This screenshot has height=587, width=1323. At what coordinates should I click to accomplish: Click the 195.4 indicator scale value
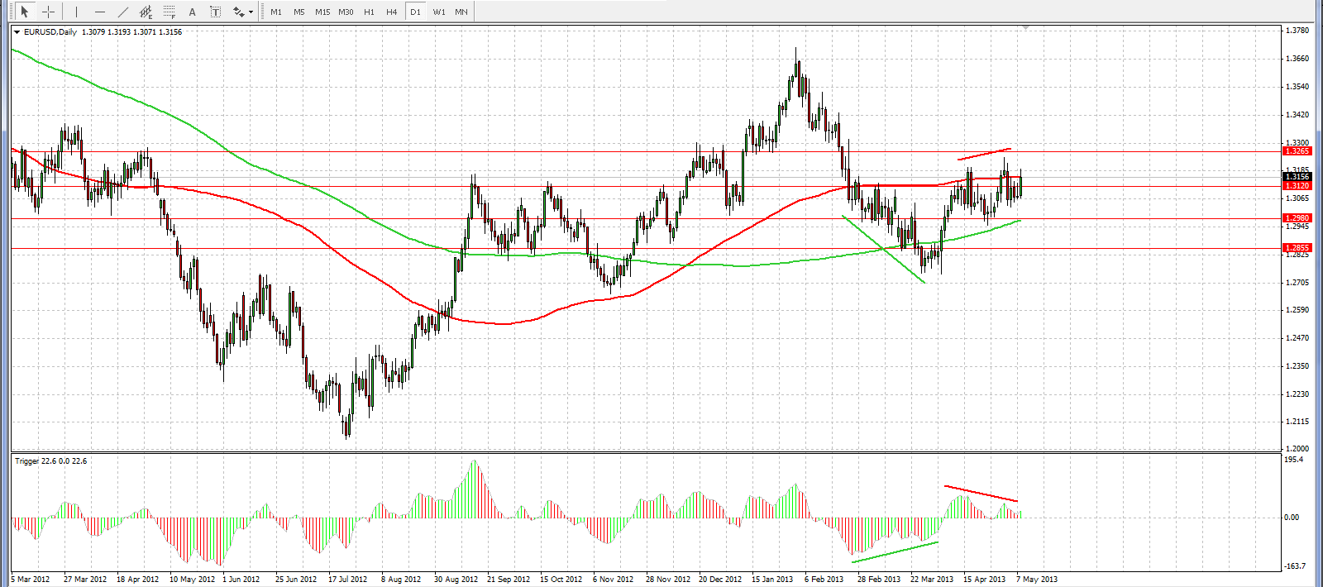point(1294,460)
